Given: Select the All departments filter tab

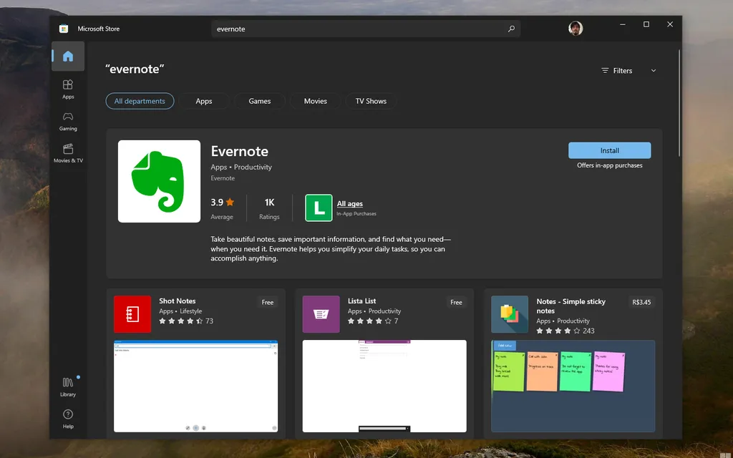Looking at the screenshot, I should pyautogui.click(x=140, y=101).
